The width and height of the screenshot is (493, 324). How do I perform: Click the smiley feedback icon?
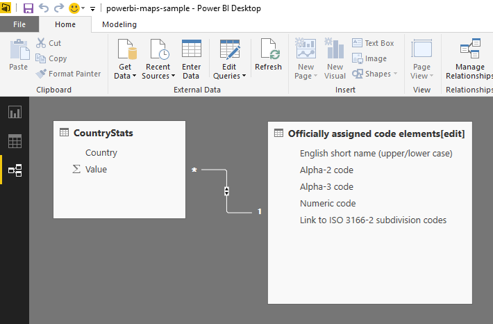tap(74, 8)
